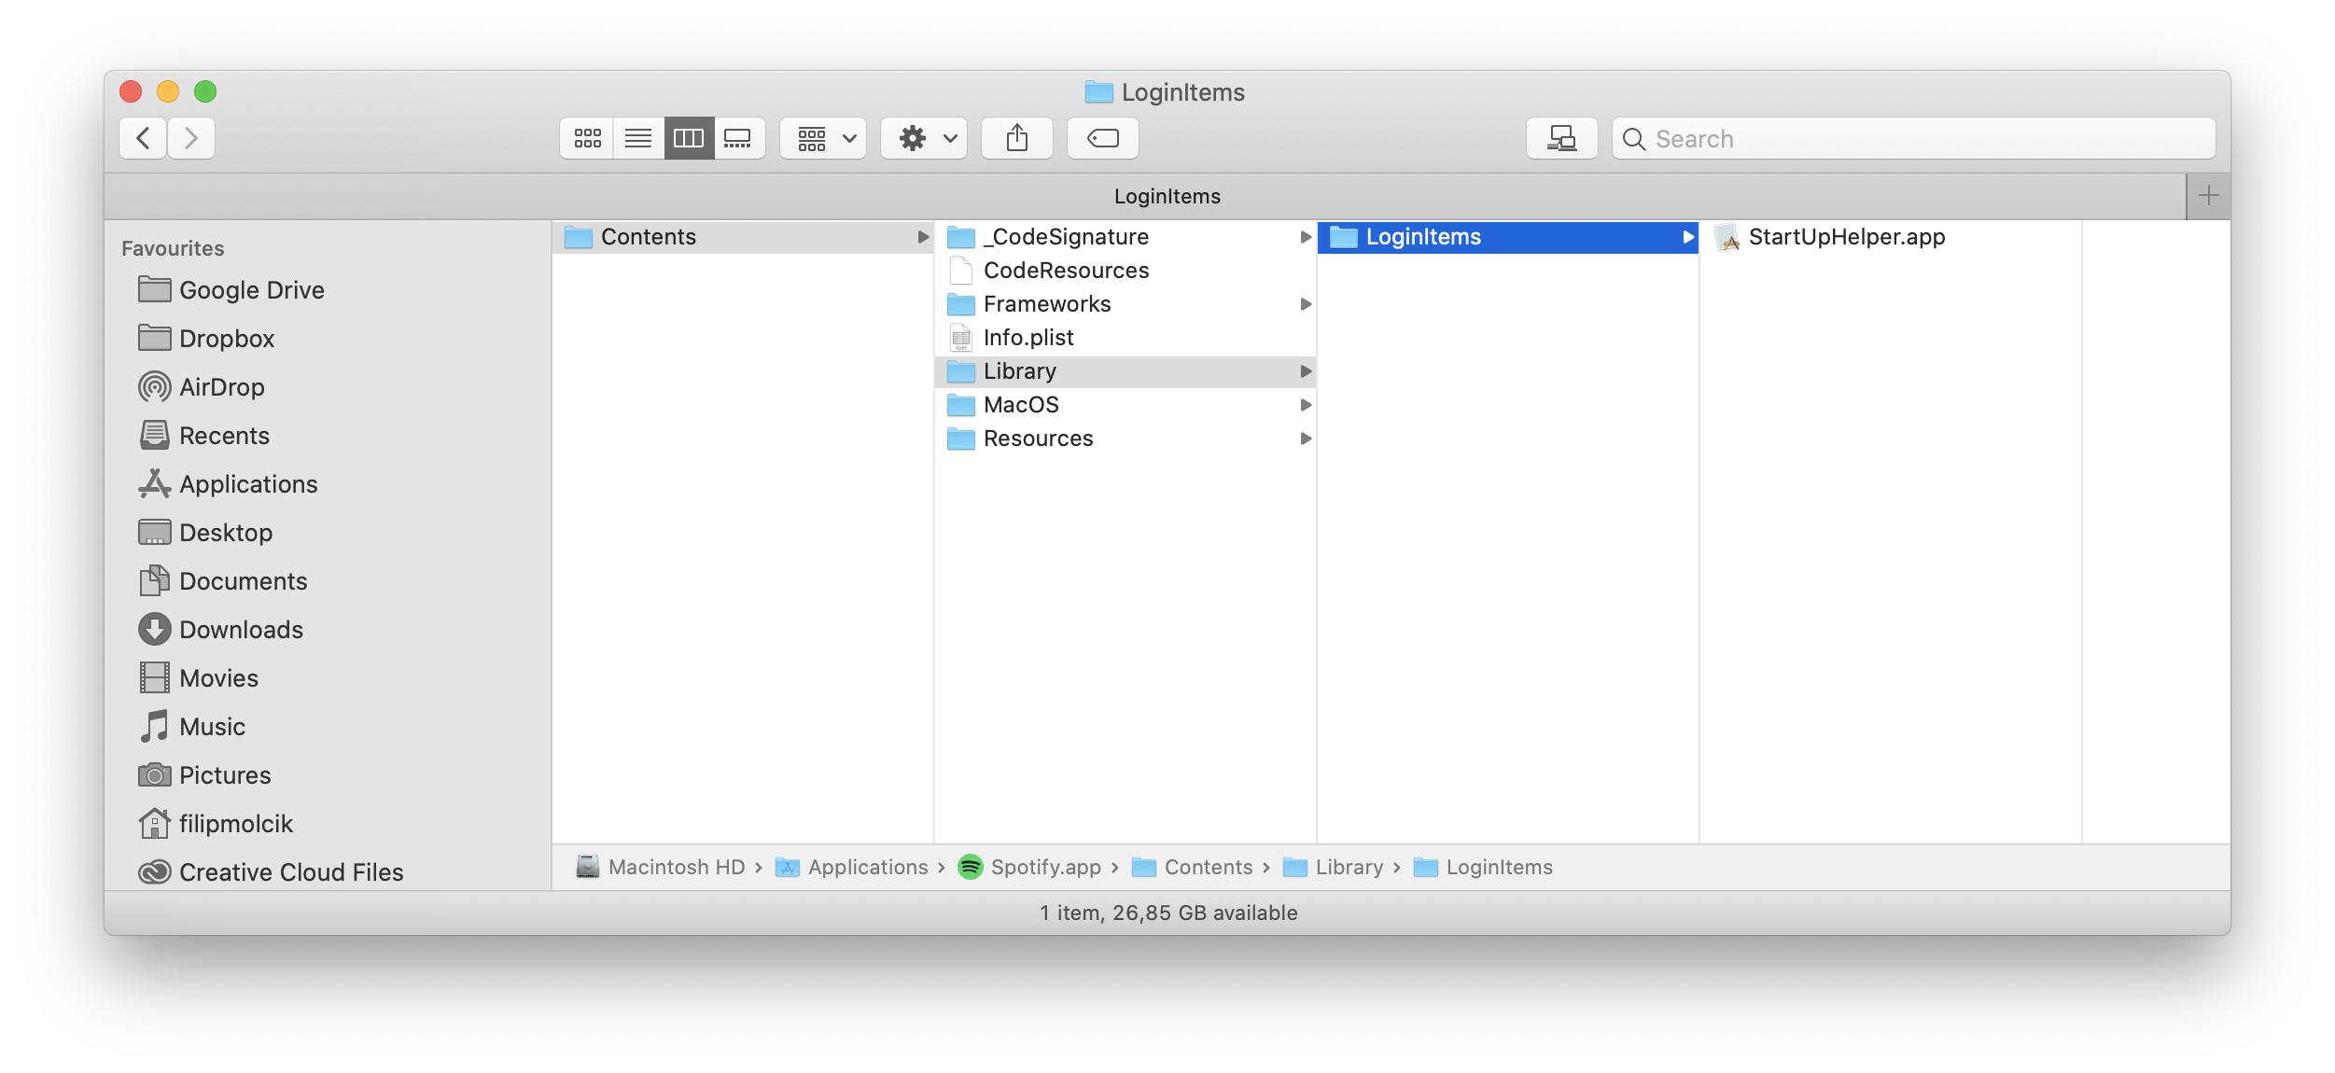Switch to list view
The width and height of the screenshot is (2335, 1073).
(638, 138)
